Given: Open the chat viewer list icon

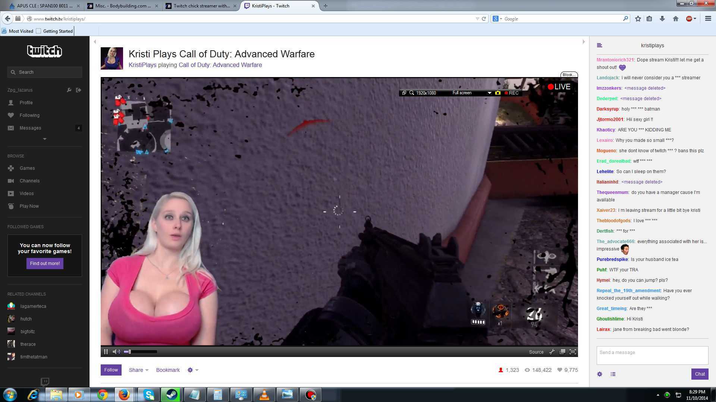Looking at the screenshot, I should pyautogui.click(x=613, y=374).
